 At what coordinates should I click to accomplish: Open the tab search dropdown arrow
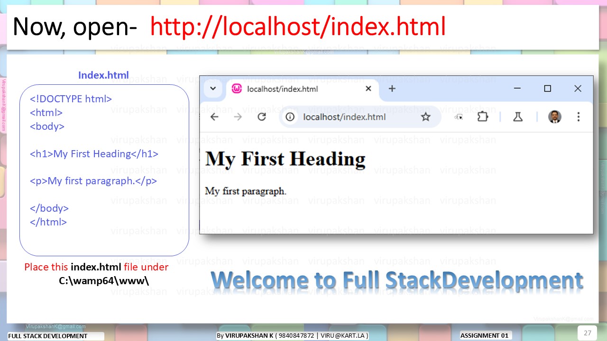[213, 89]
